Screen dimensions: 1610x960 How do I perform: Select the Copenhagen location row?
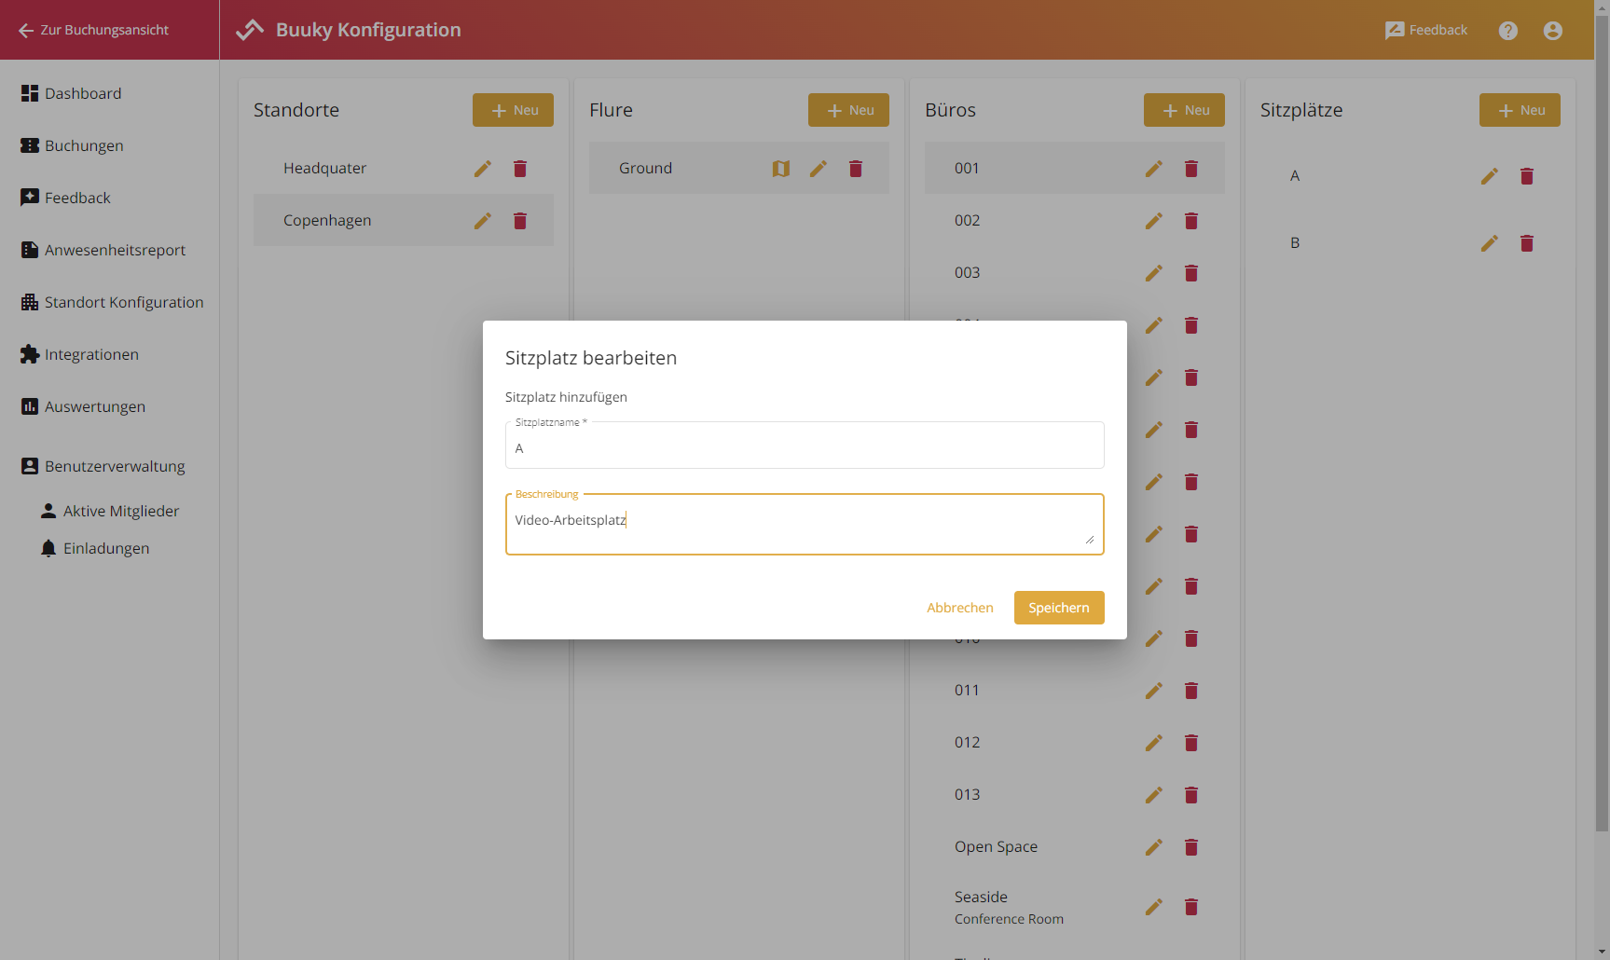click(x=404, y=220)
